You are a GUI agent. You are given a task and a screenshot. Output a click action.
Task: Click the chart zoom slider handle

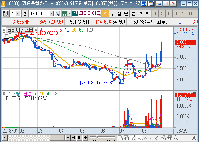(x=97, y=137)
